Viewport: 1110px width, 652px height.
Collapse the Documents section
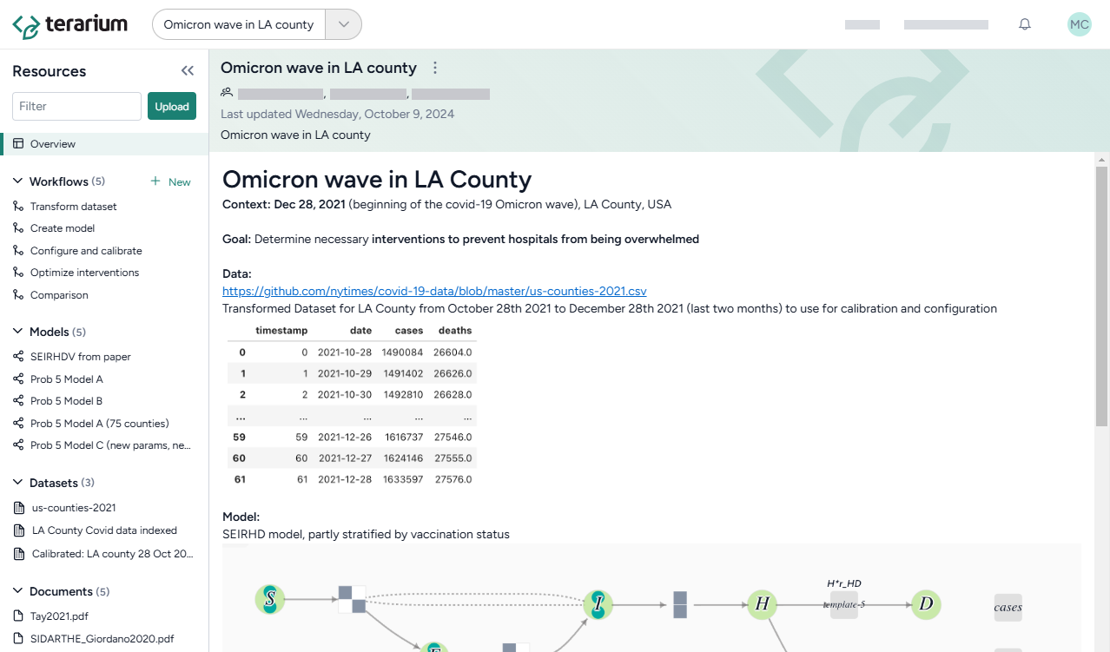(17, 591)
